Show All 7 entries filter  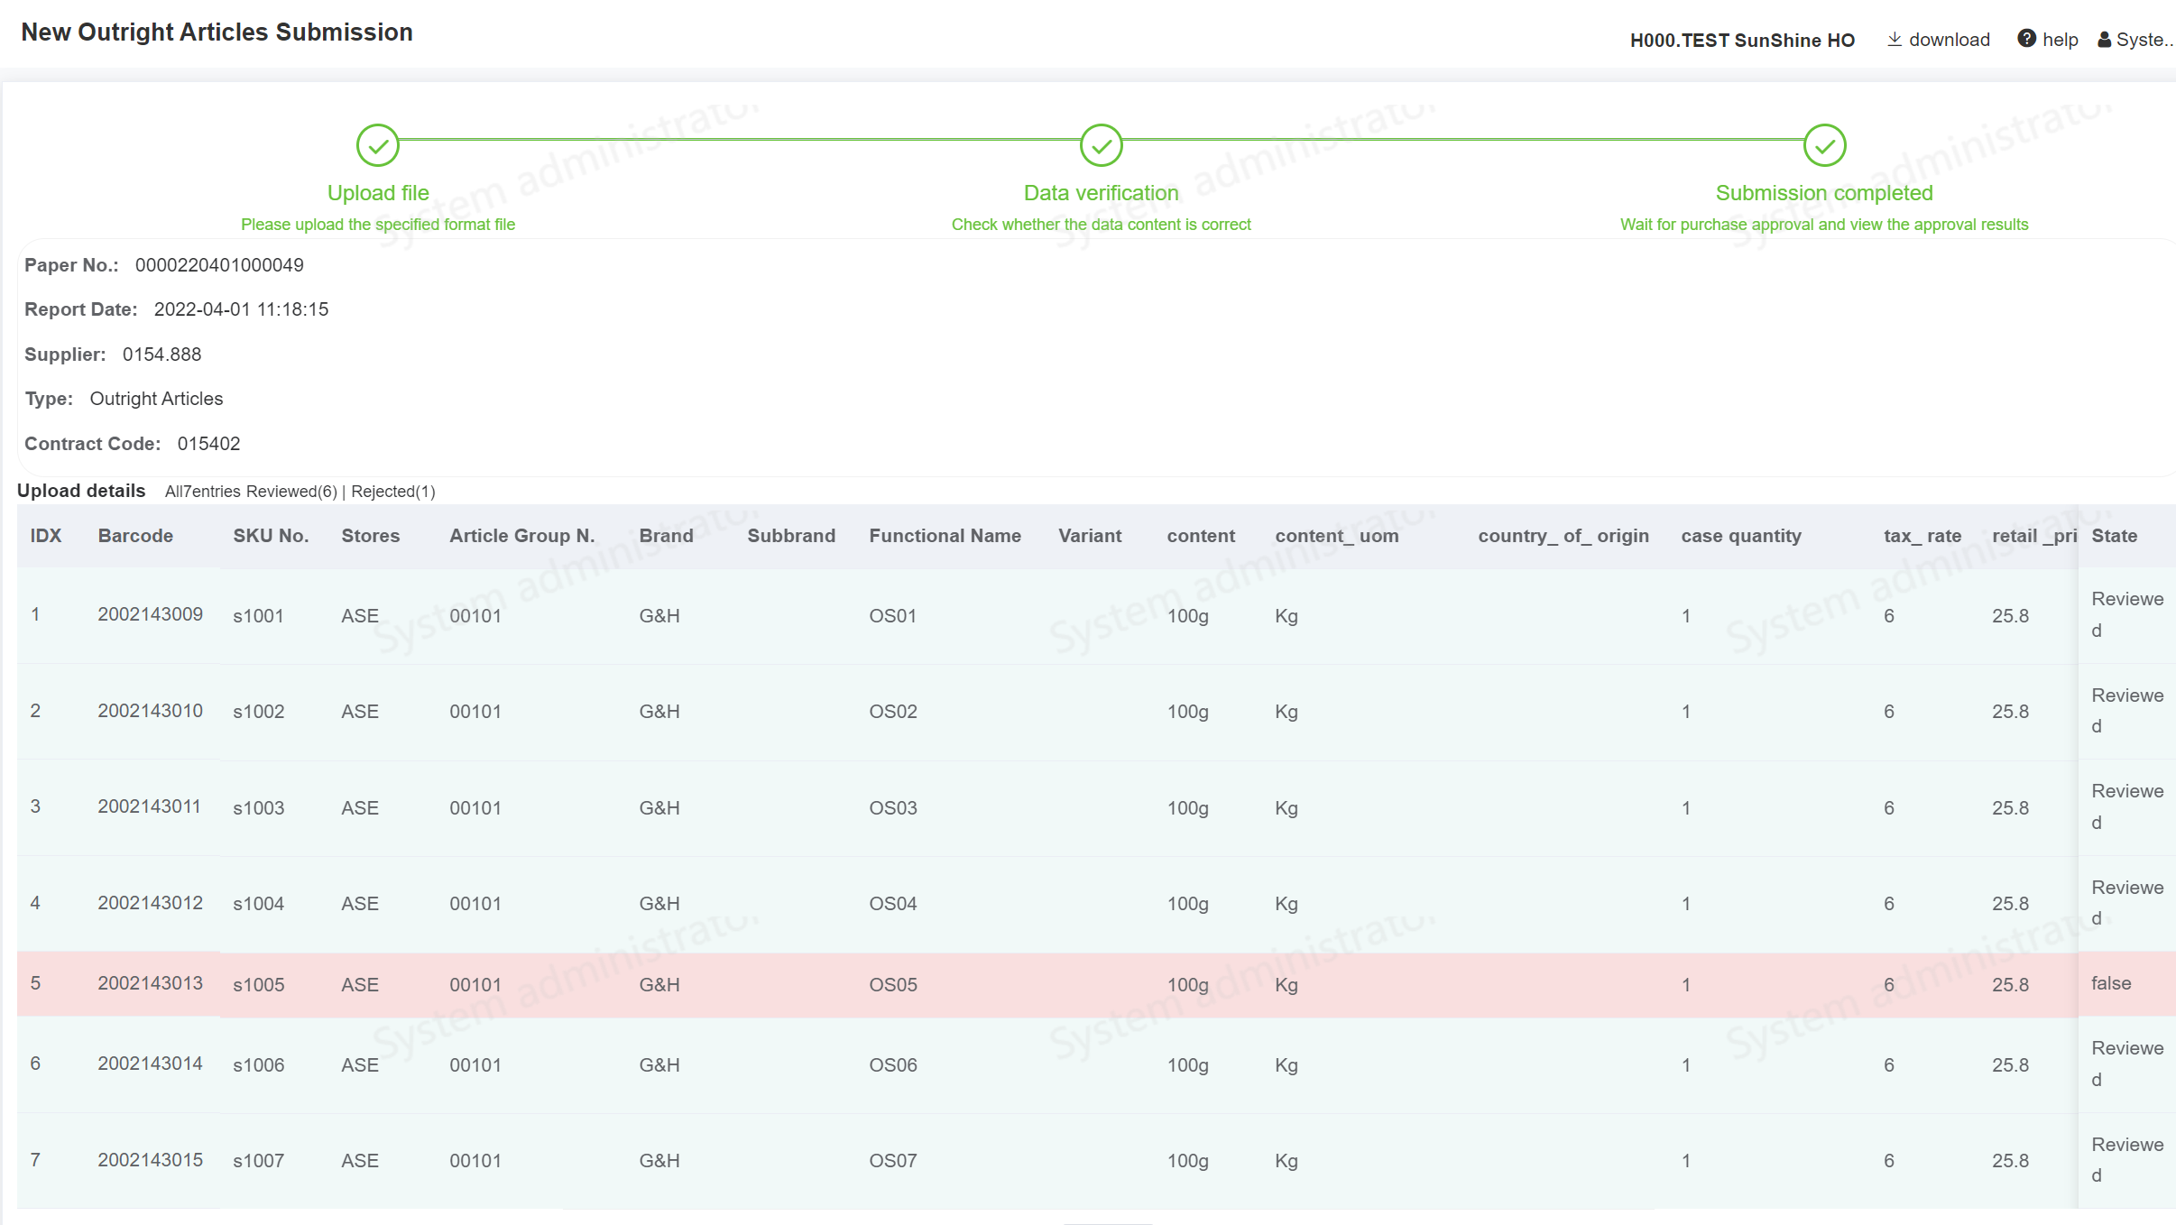point(203,492)
